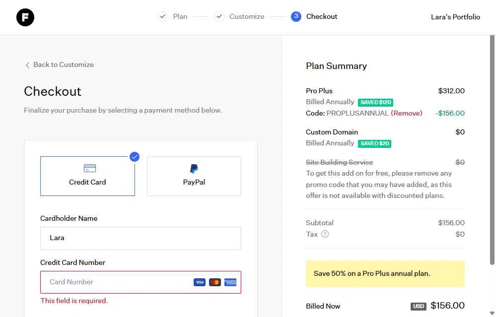Click the Card Number input field
The width and height of the screenshot is (496, 317).
[141, 282]
